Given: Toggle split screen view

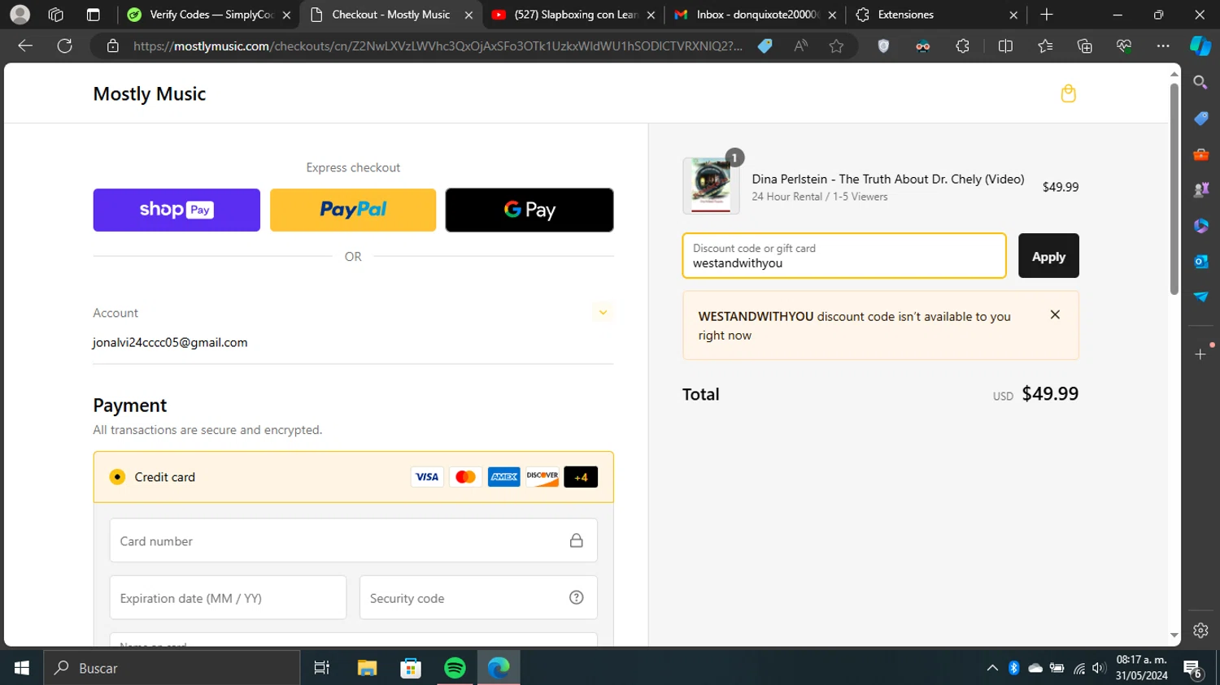Looking at the screenshot, I should pyautogui.click(x=1005, y=46).
